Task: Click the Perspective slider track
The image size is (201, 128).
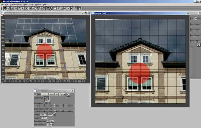Action: 54,106
